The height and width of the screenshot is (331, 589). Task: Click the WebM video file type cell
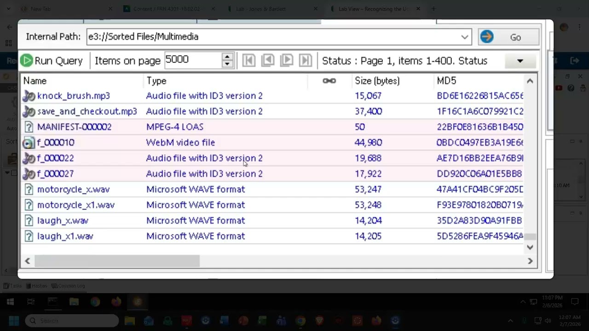pos(180,143)
